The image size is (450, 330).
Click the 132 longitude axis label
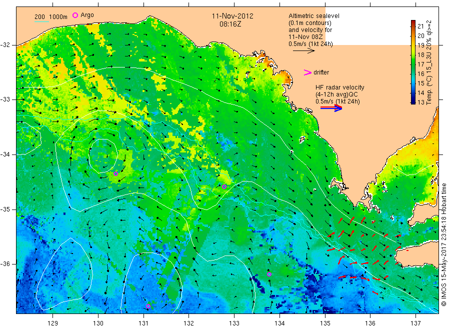[x=189, y=323]
